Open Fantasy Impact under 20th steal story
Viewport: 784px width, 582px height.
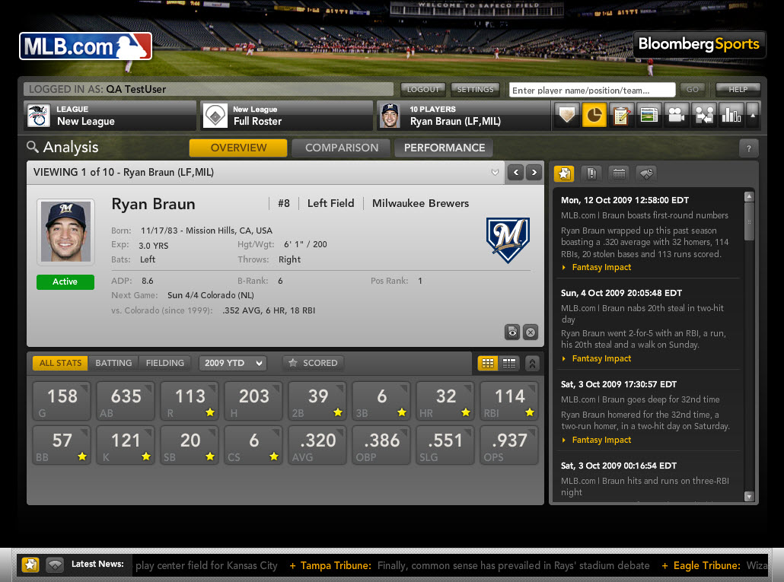pyautogui.click(x=601, y=358)
